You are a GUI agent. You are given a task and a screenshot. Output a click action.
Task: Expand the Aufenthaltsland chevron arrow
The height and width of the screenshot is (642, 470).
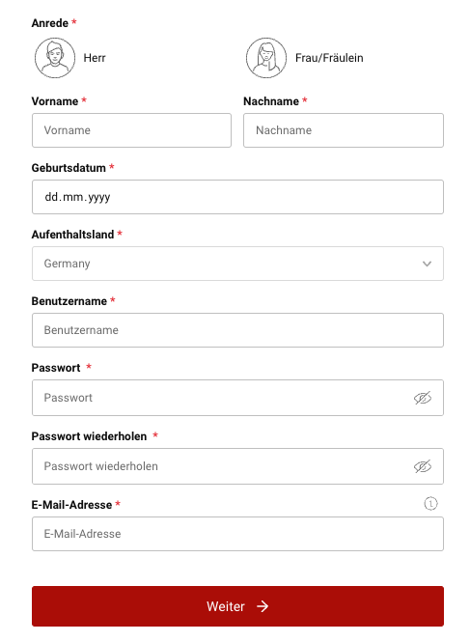pos(427,264)
